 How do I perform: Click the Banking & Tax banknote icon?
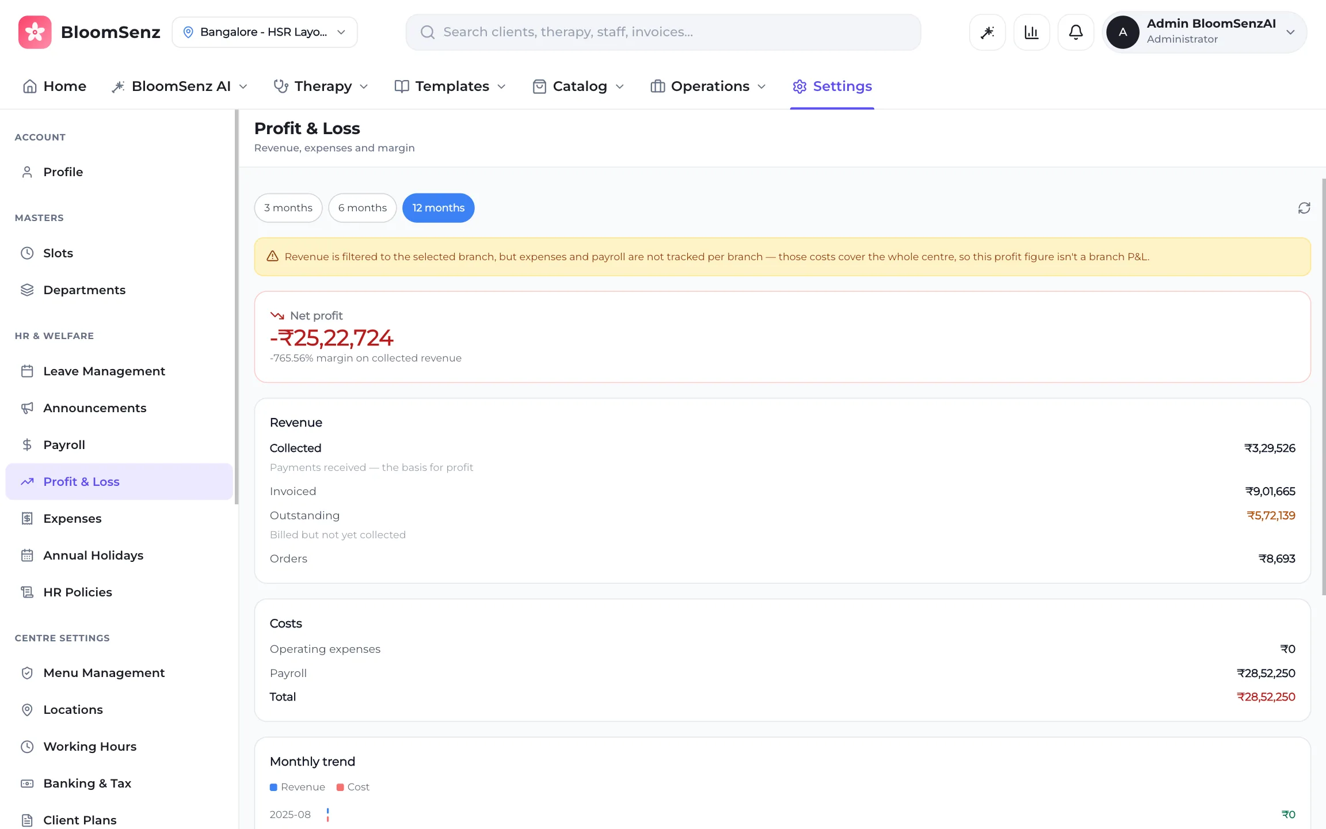[27, 784]
